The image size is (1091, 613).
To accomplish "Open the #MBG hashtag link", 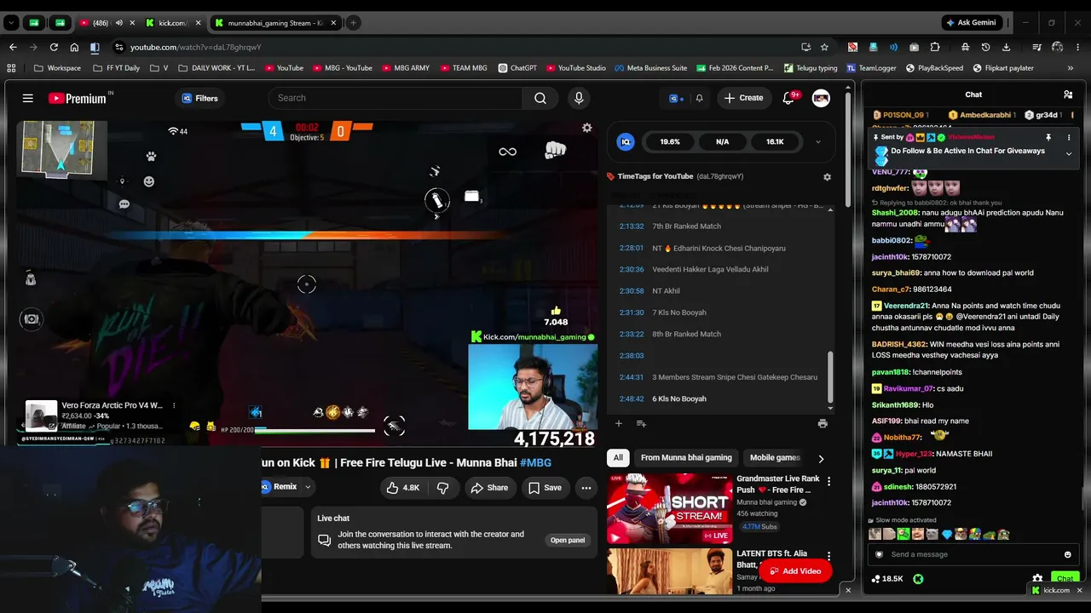I will [535, 462].
